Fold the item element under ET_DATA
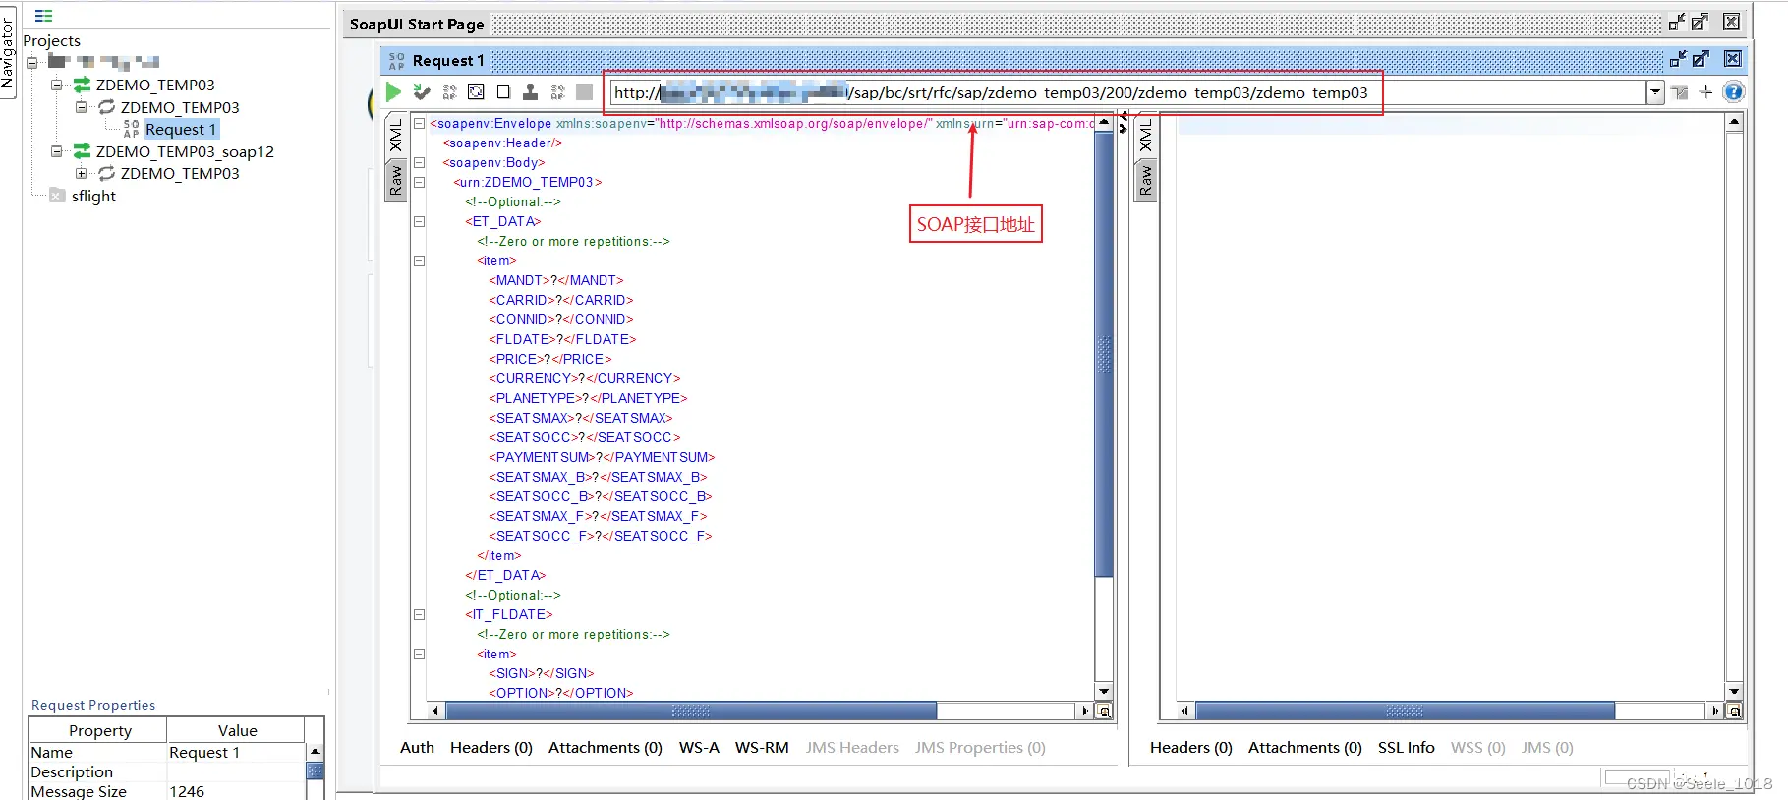 tap(419, 261)
